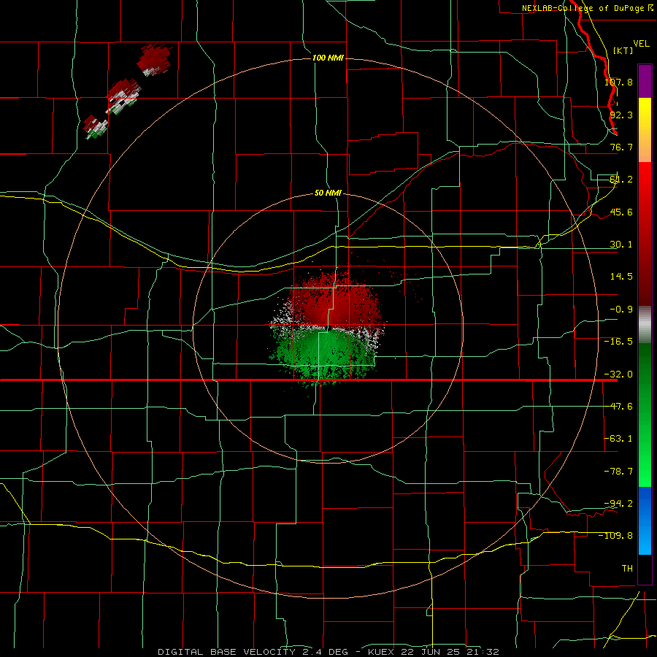
Task: Click the 61.2 legend value
Action: click(x=621, y=180)
